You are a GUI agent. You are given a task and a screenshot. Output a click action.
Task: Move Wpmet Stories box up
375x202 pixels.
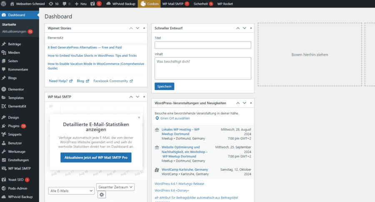click(x=131, y=28)
